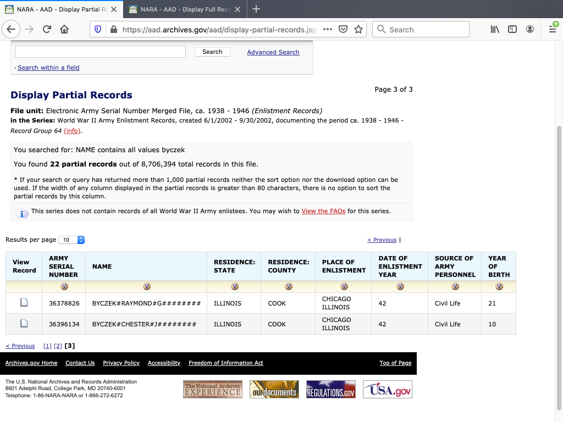Viewport: 563px width, 422px height.
Task: Sort by Place of Enlistment arrow
Action: (344, 286)
